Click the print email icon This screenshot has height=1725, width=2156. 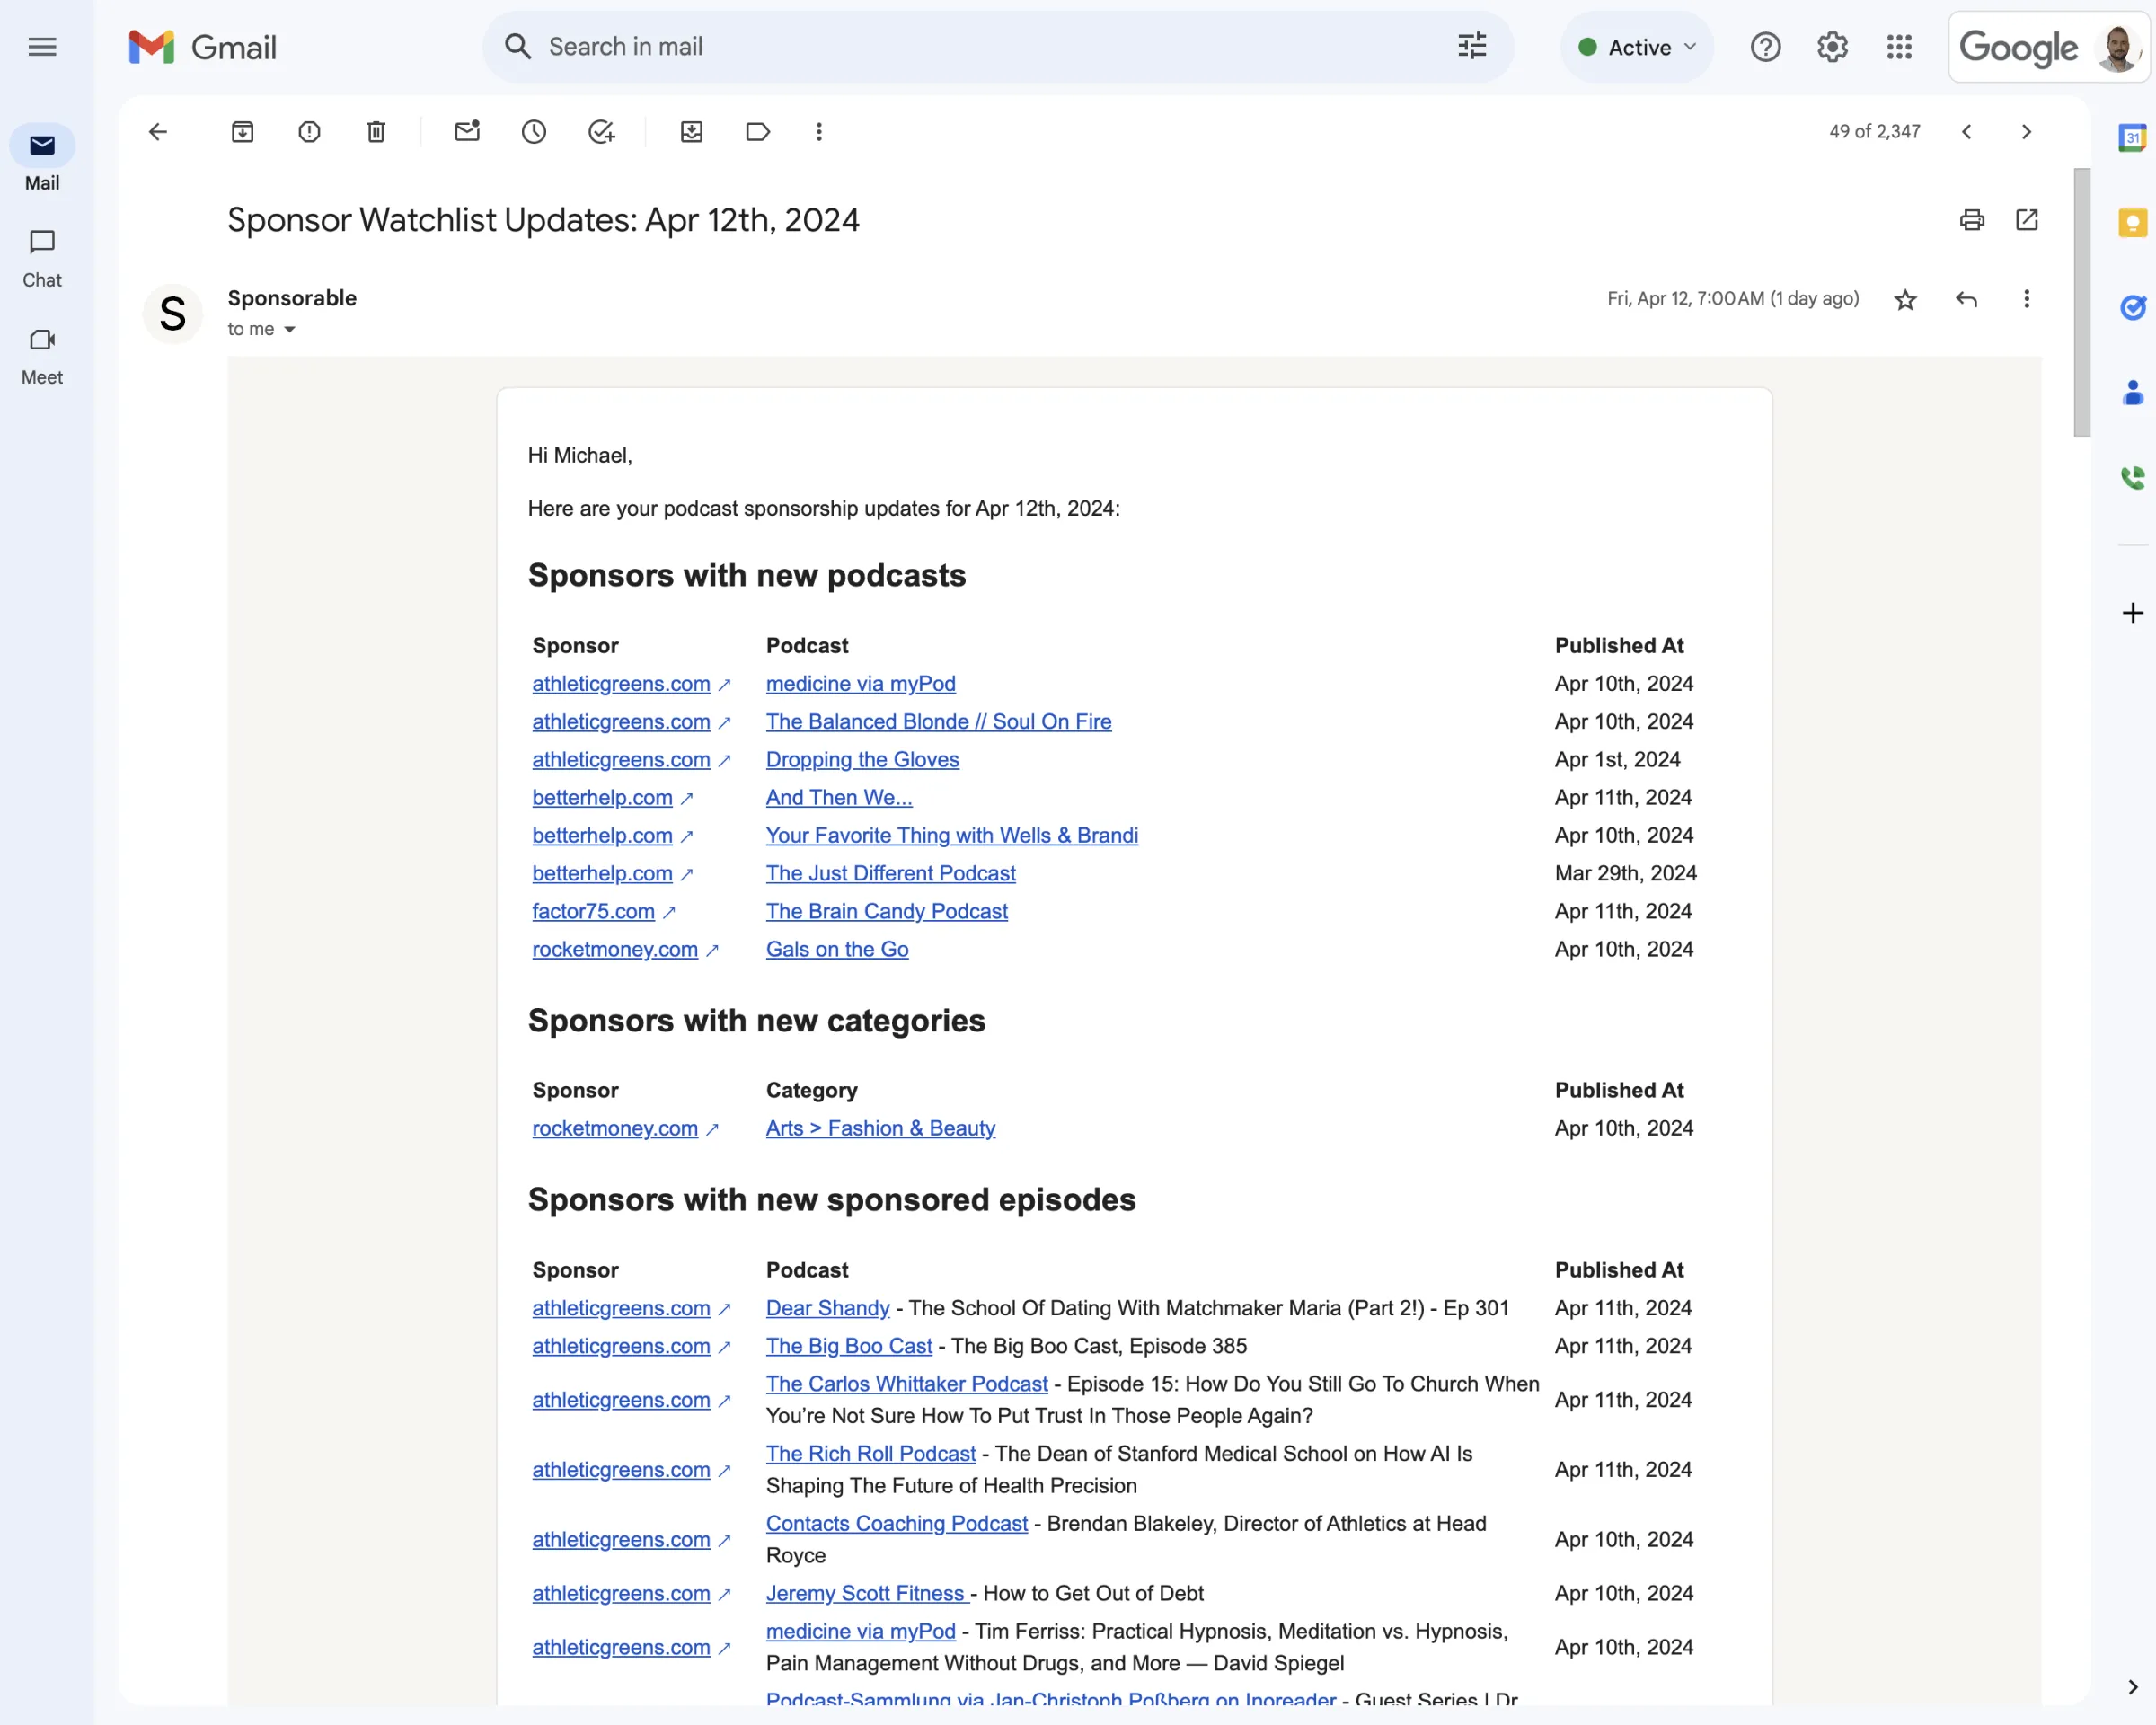1971,218
